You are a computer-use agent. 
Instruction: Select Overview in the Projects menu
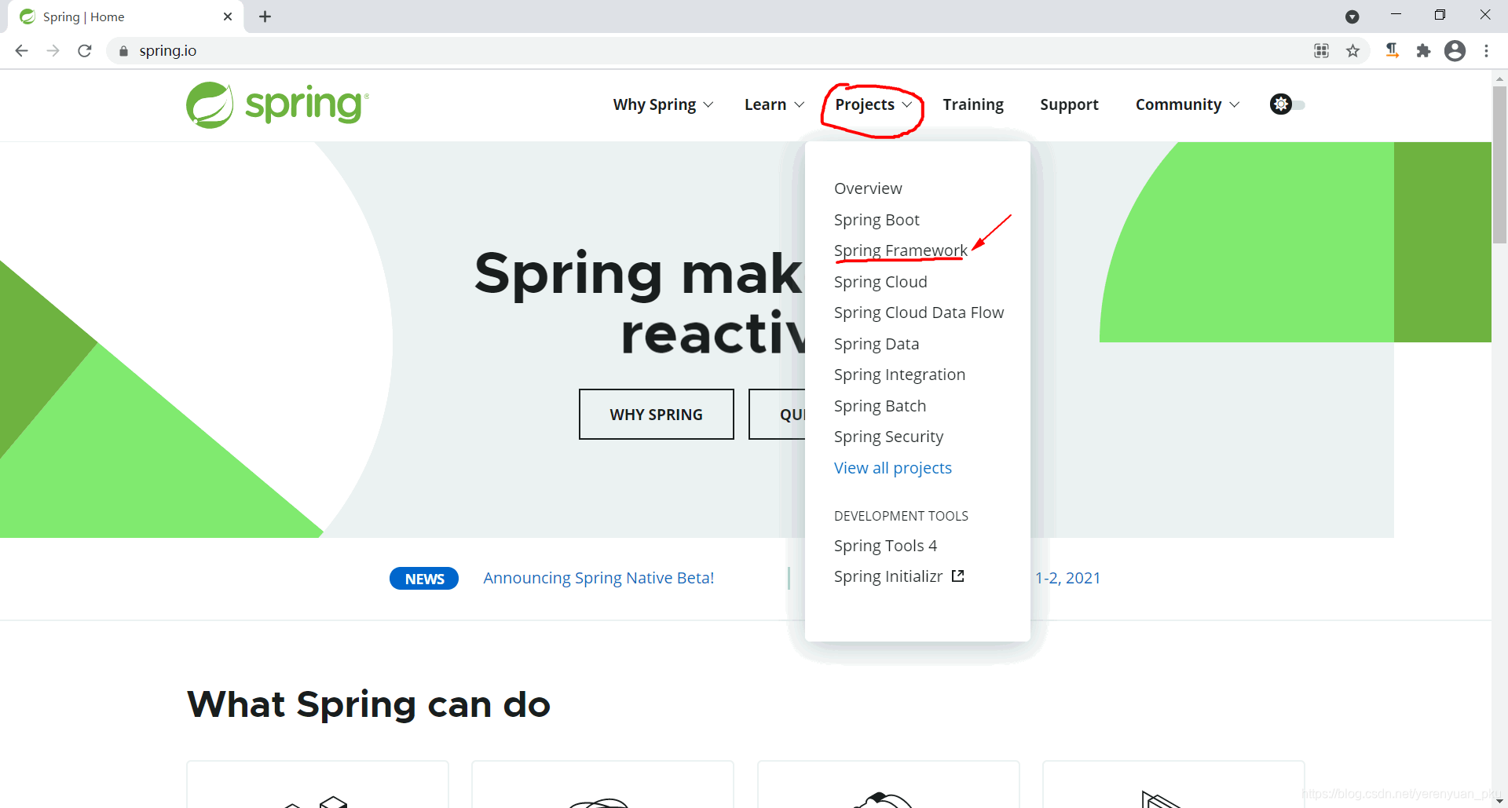[868, 188]
